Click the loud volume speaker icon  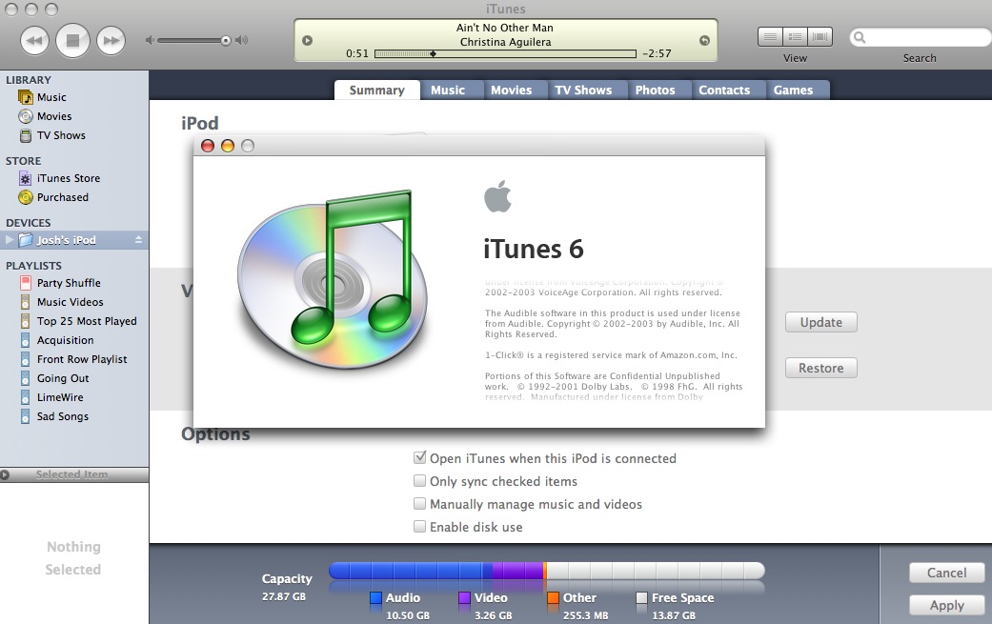pyautogui.click(x=242, y=40)
